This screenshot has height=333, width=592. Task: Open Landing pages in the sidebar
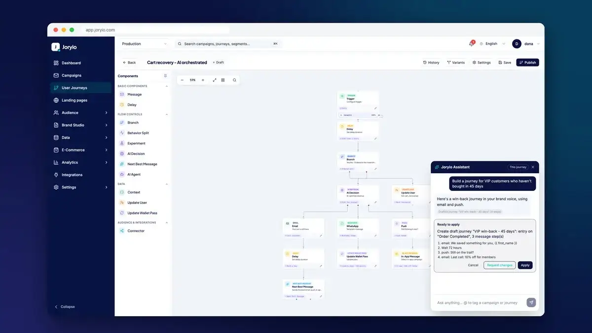81,100
